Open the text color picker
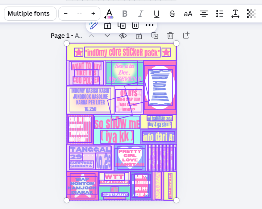The image size is (262, 209). pyautogui.click(x=109, y=14)
